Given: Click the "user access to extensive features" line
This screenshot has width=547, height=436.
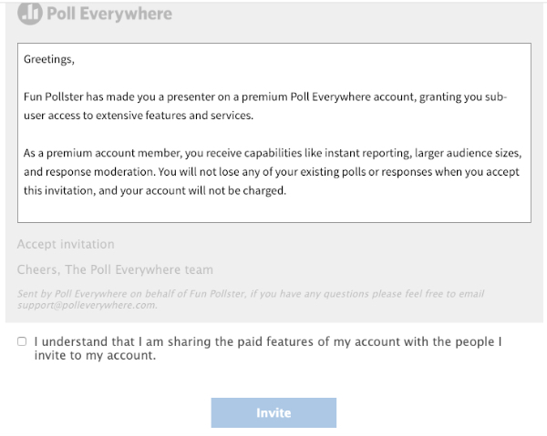Looking at the screenshot, I should pyautogui.click(x=139, y=116).
